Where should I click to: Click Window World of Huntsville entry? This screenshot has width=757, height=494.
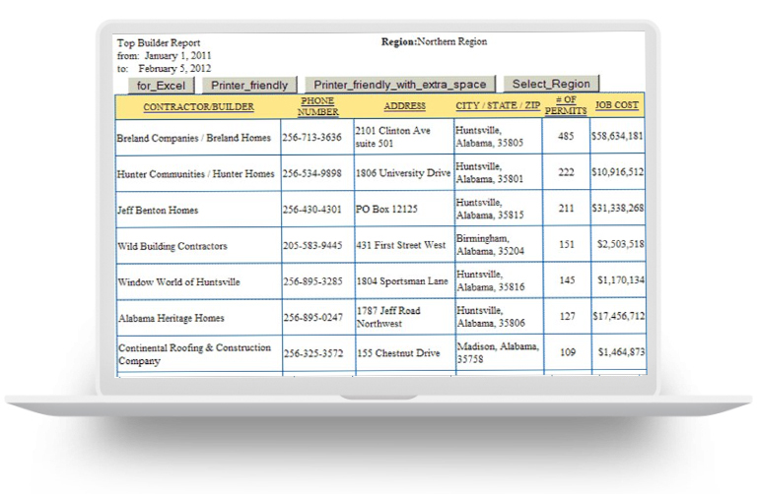pos(178,282)
